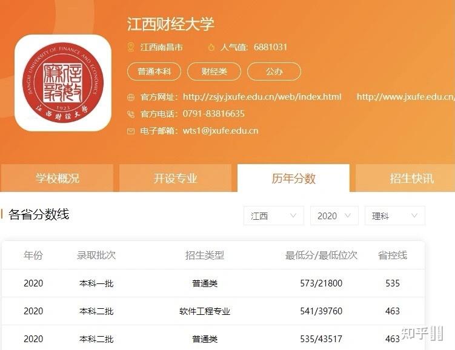This screenshot has height=350, width=455.
Task: Click the location pin icon
Action: [x=131, y=47]
